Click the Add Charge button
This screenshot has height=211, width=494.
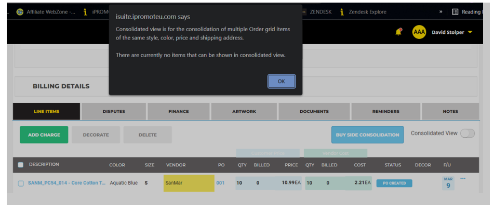click(44, 135)
